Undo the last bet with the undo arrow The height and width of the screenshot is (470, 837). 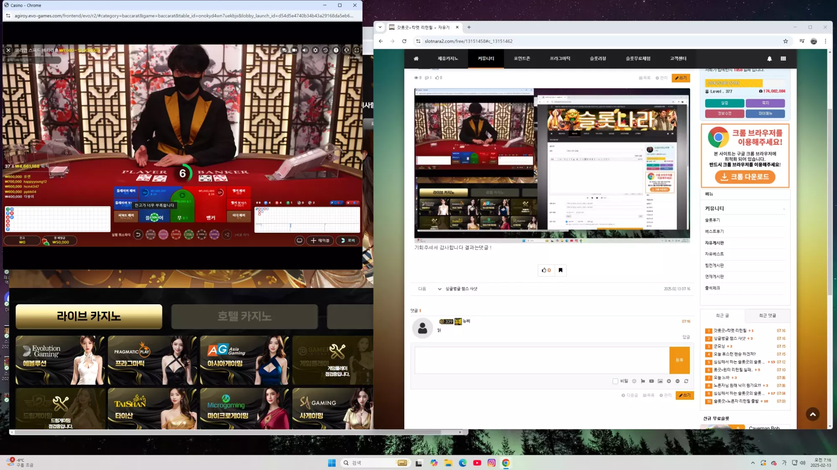coord(138,235)
